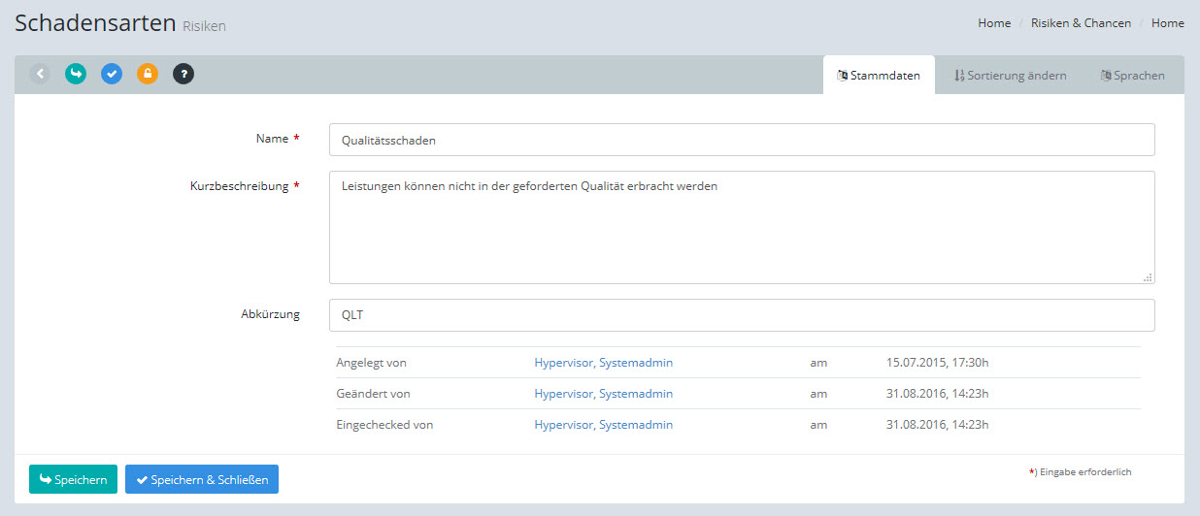This screenshot has width=1200, height=516.
Task: Click into the Name input field
Action: (742, 140)
